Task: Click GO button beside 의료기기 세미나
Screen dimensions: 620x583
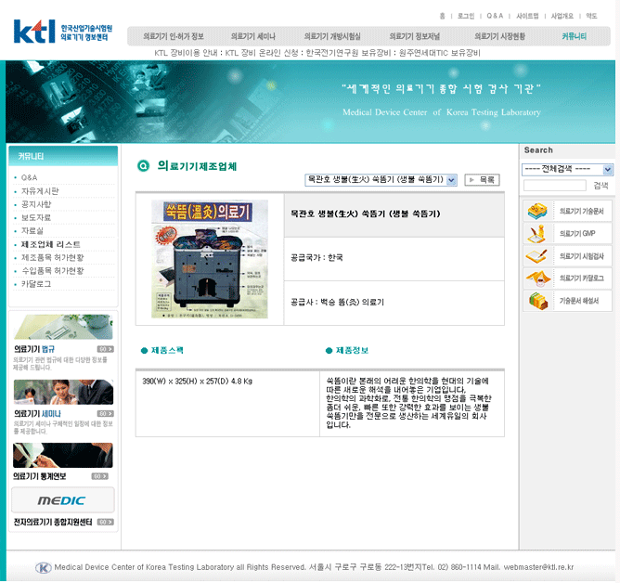Action: (x=105, y=414)
